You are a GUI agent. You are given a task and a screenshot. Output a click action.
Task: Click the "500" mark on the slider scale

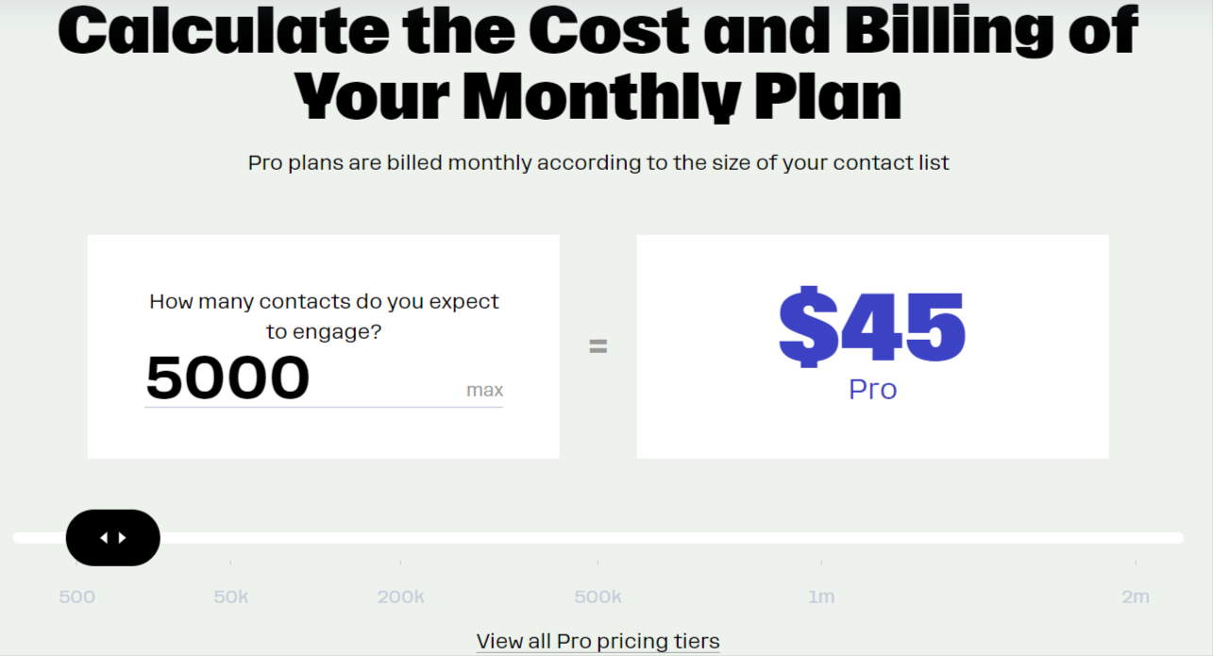76,597
